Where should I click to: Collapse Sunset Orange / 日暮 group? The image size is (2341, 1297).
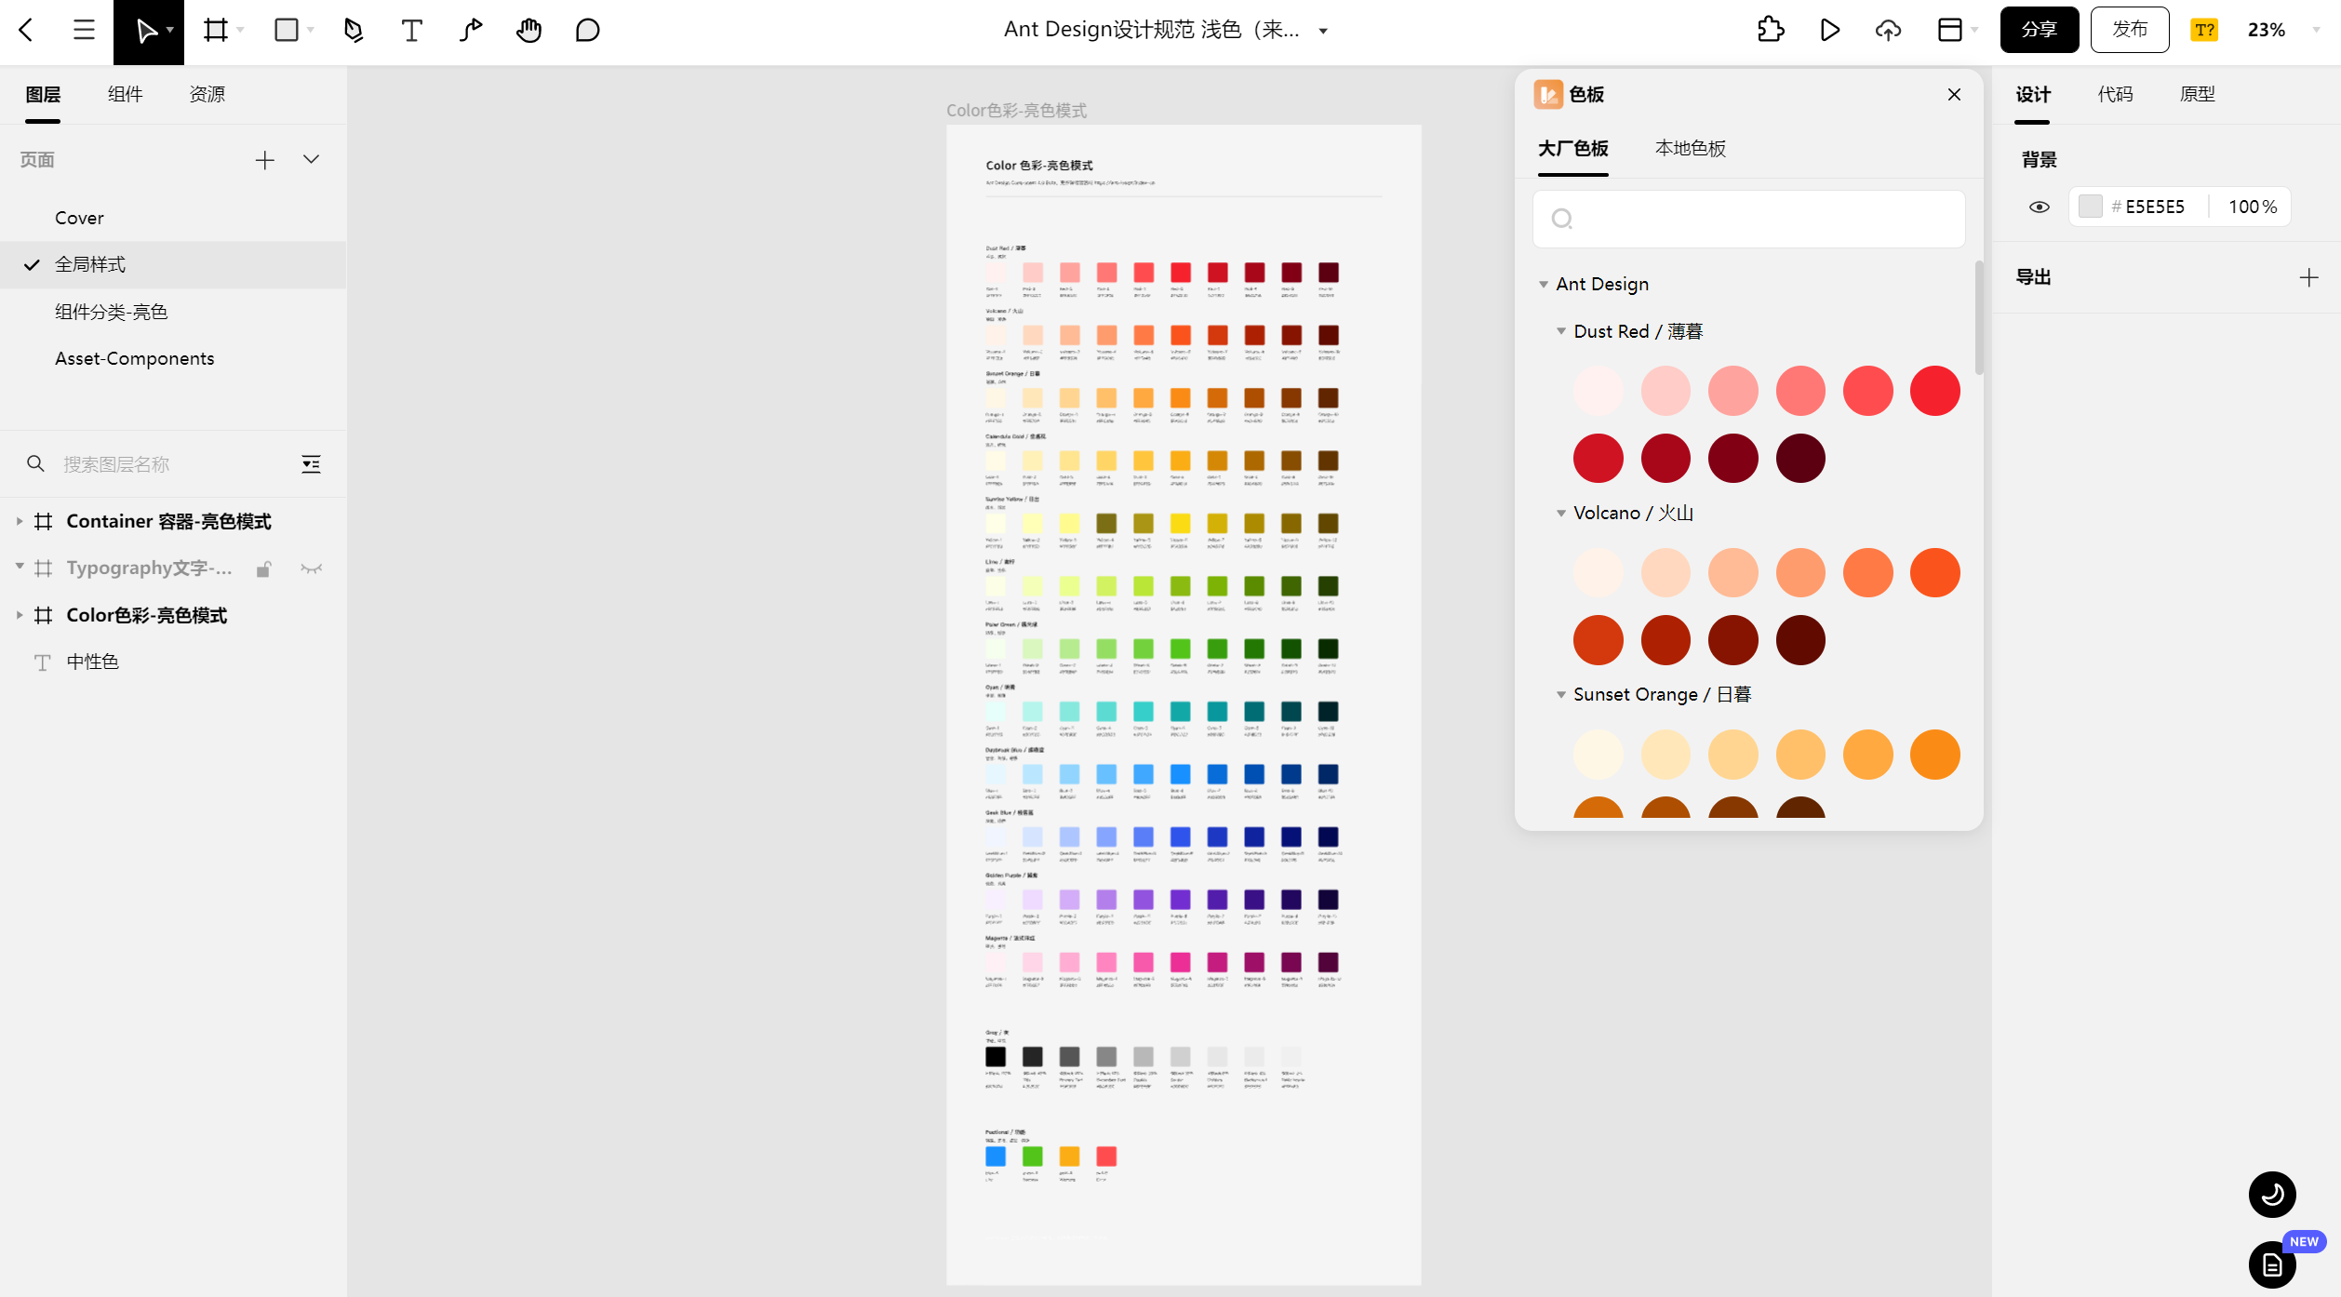click(x=1561, y=694)
